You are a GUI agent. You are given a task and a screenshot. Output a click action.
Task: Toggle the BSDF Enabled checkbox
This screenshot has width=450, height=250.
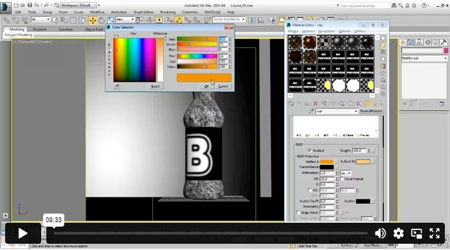310,150
